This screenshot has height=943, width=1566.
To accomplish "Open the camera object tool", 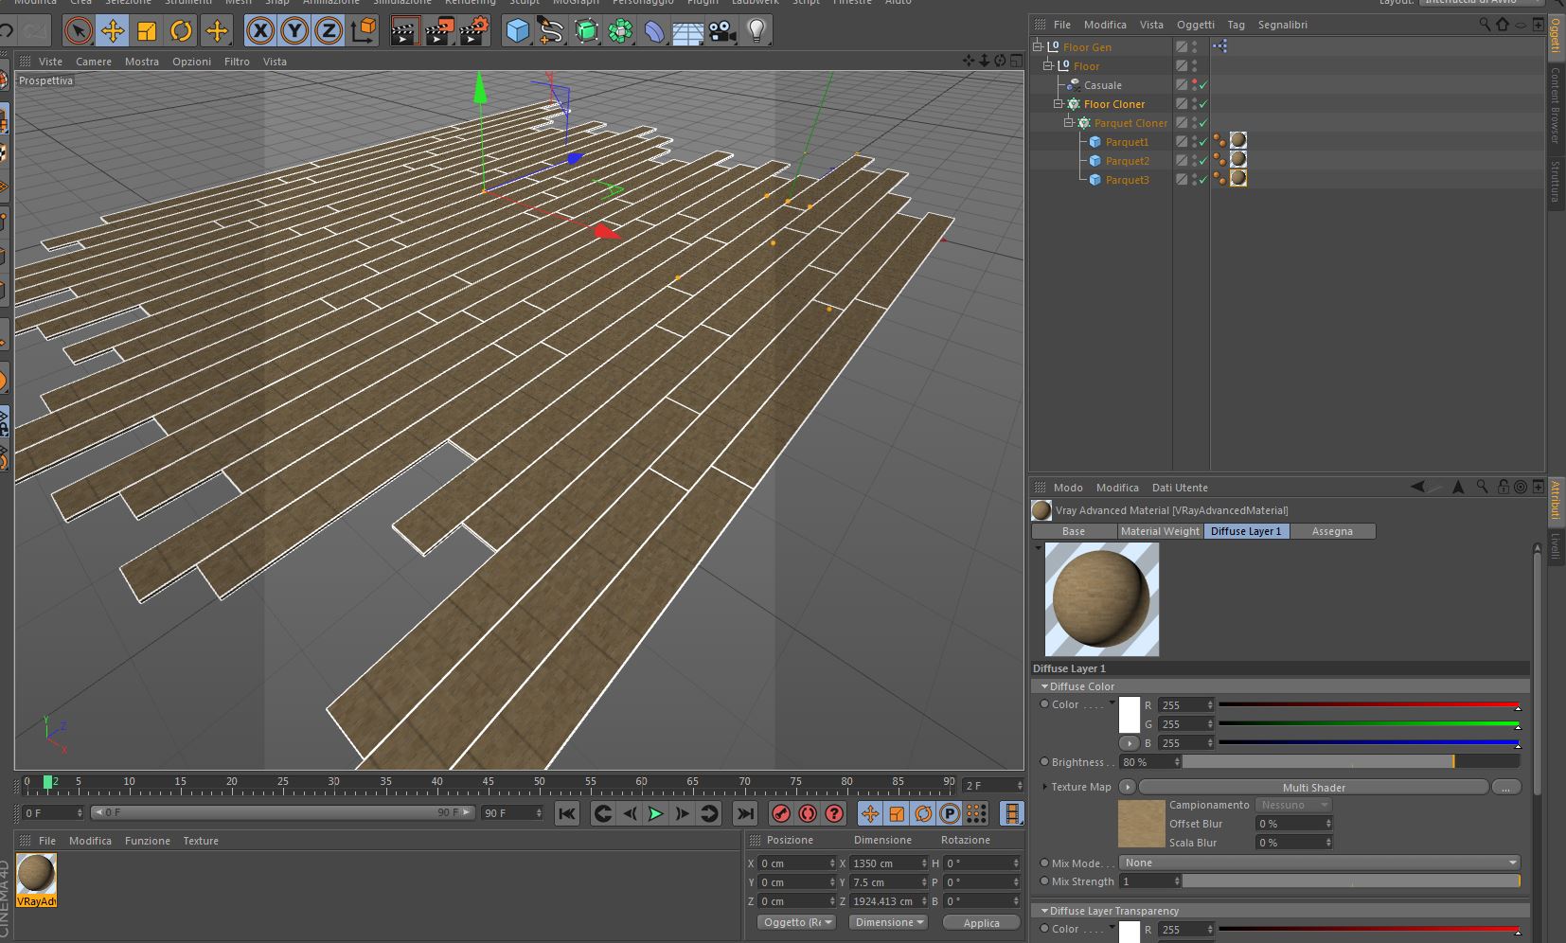I will (x=722, y=31).
